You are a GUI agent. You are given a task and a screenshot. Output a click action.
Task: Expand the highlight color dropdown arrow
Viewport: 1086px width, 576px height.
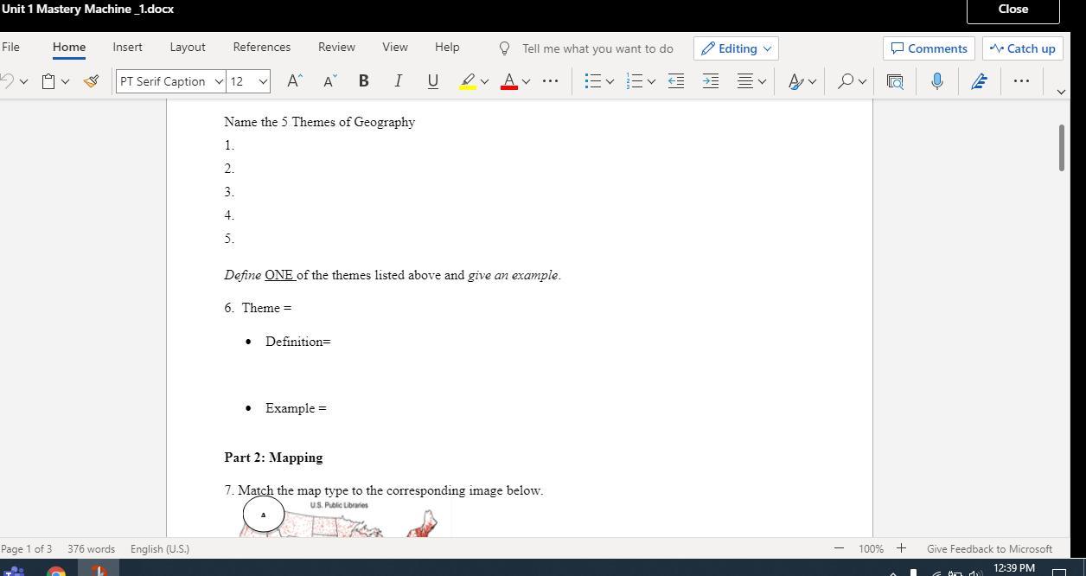pos(484,81)
